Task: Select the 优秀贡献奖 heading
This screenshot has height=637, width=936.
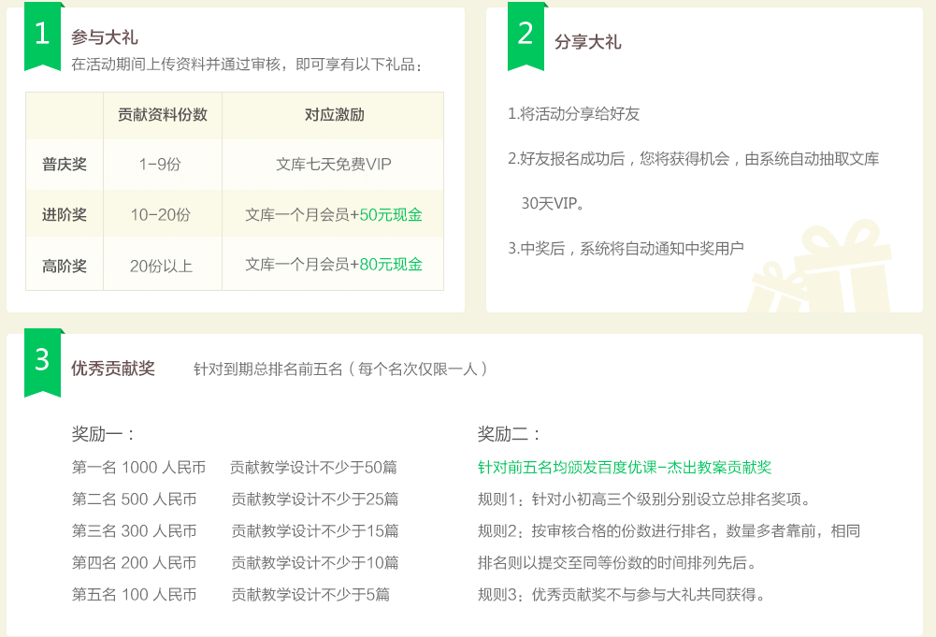Action: pyautogui.click(x=113, y=369)
